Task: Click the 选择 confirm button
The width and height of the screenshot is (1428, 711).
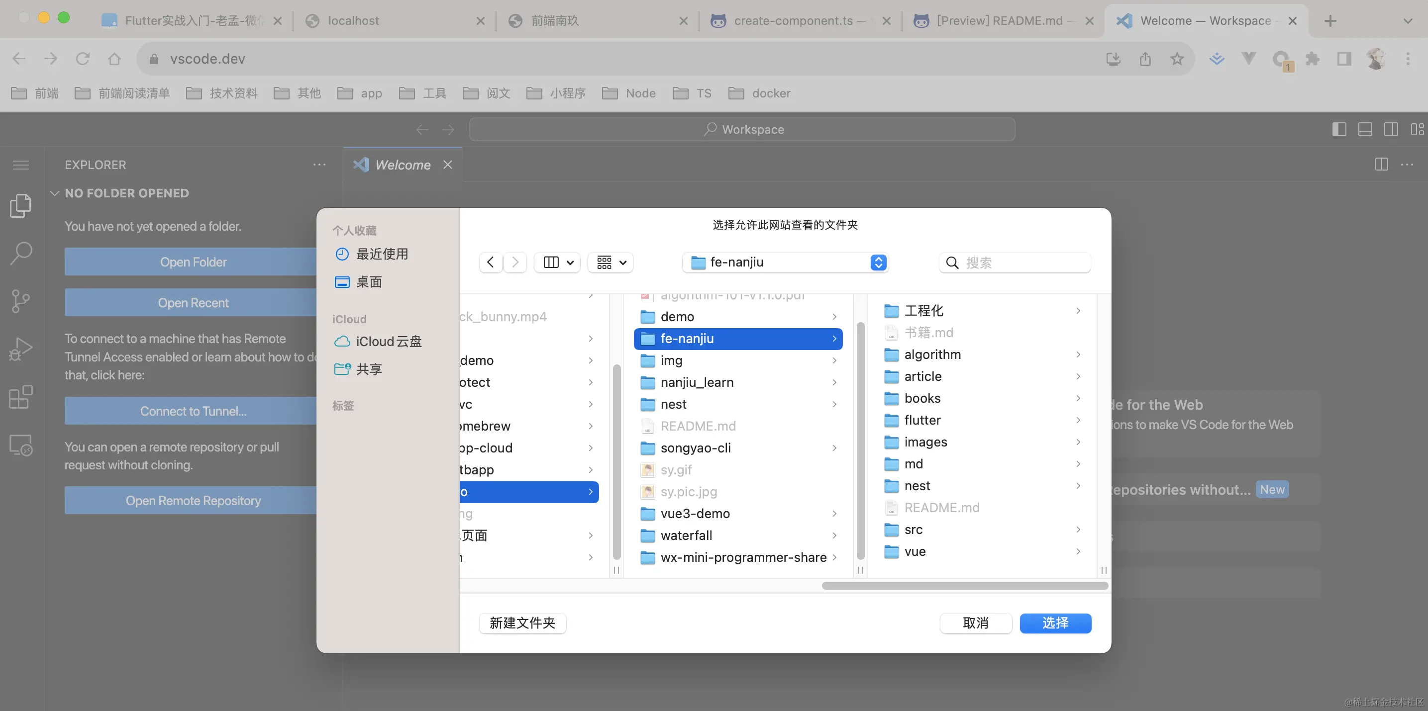Action: tap(1055, 623)
